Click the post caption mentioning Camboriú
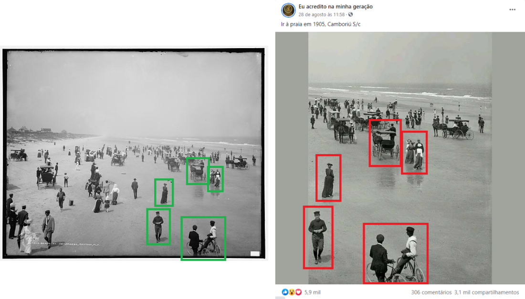This screenshot has height=299, width=525. [321, 24]
